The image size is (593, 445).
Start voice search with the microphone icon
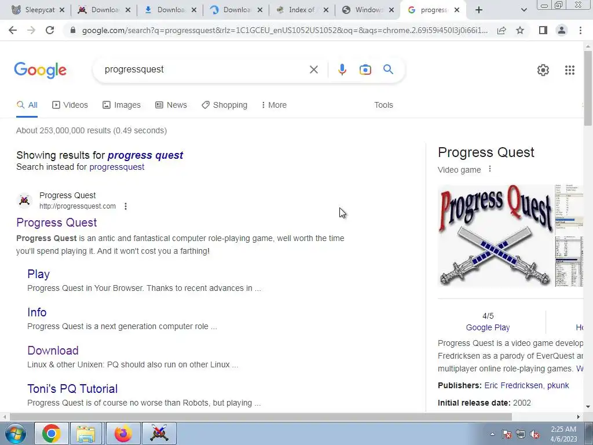tap(342, 70)
